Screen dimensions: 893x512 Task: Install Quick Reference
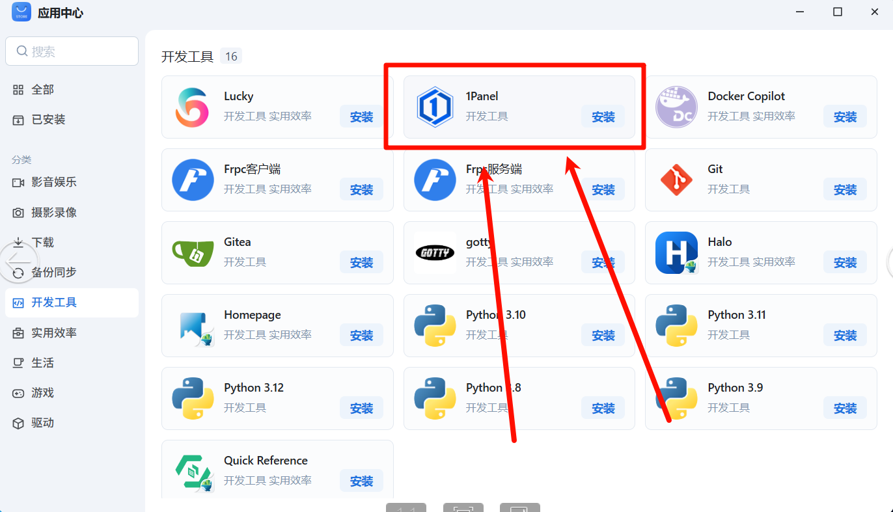pos(361,481)
